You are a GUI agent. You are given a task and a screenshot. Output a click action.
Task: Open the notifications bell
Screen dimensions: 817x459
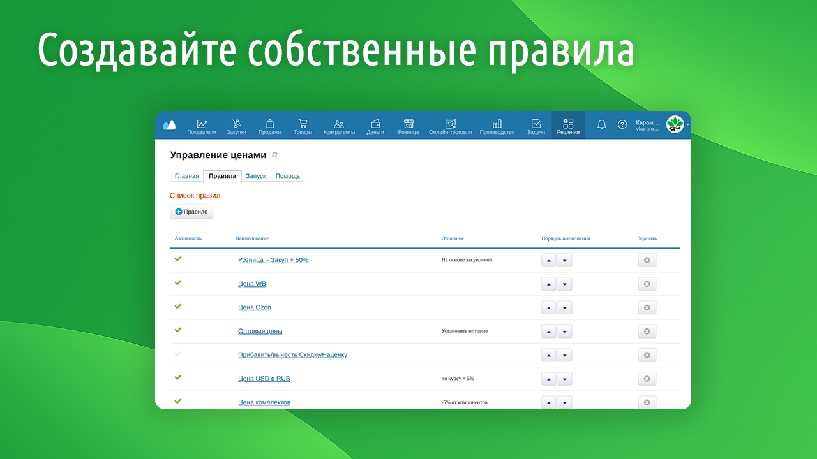[601, 124]
